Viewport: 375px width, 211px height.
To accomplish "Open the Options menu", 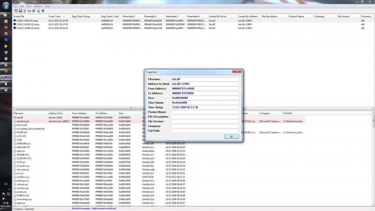I will click(x=38, y=6).
